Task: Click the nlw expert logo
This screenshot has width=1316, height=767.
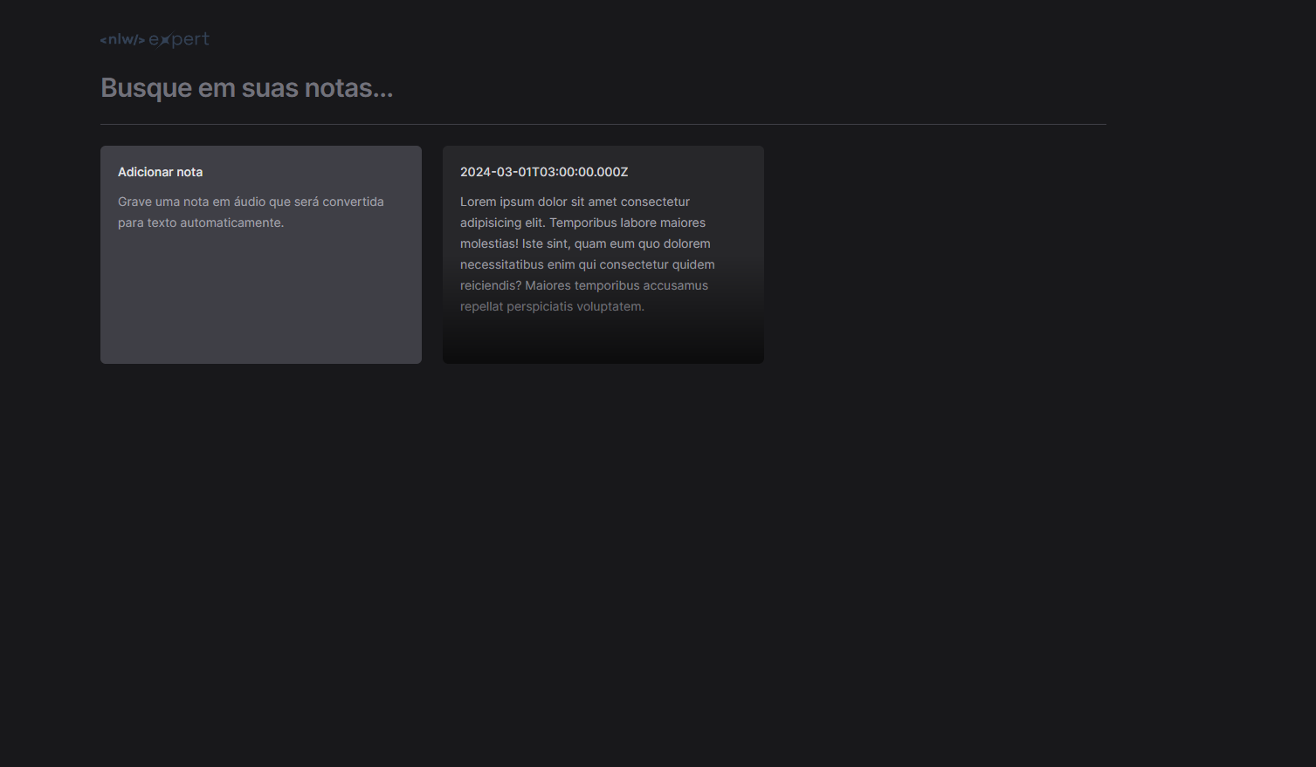Action: point(155,39)
